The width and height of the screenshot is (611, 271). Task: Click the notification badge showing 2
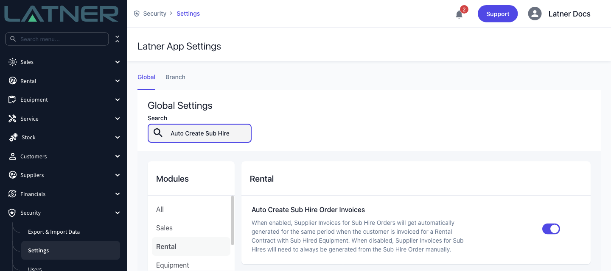[464, 9]
